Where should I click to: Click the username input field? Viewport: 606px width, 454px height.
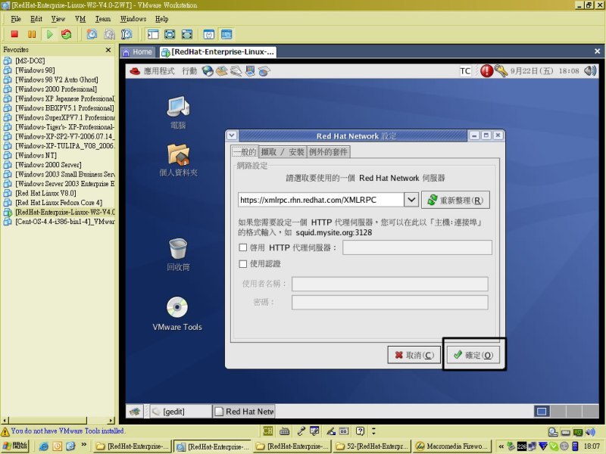tap(389, 284)
